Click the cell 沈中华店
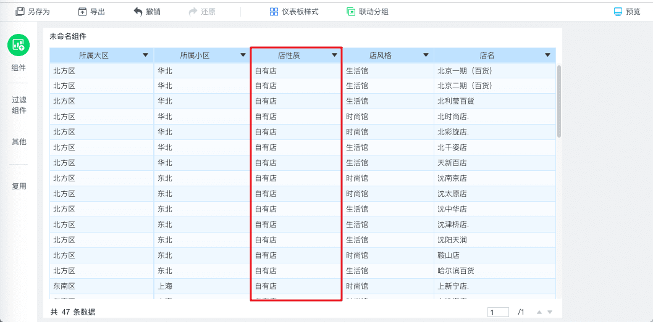Viewport: 653px width, 322px height. (494, 209)
